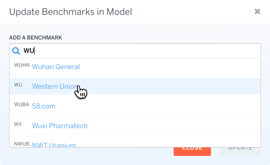Click empty area of Wuxi Pharmatech row
270x165 pixels.
(172, 126)
